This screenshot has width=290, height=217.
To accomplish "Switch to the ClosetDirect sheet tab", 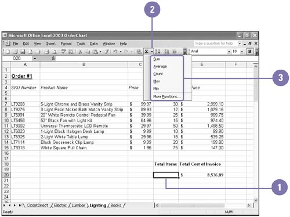I will coord(37,205).
